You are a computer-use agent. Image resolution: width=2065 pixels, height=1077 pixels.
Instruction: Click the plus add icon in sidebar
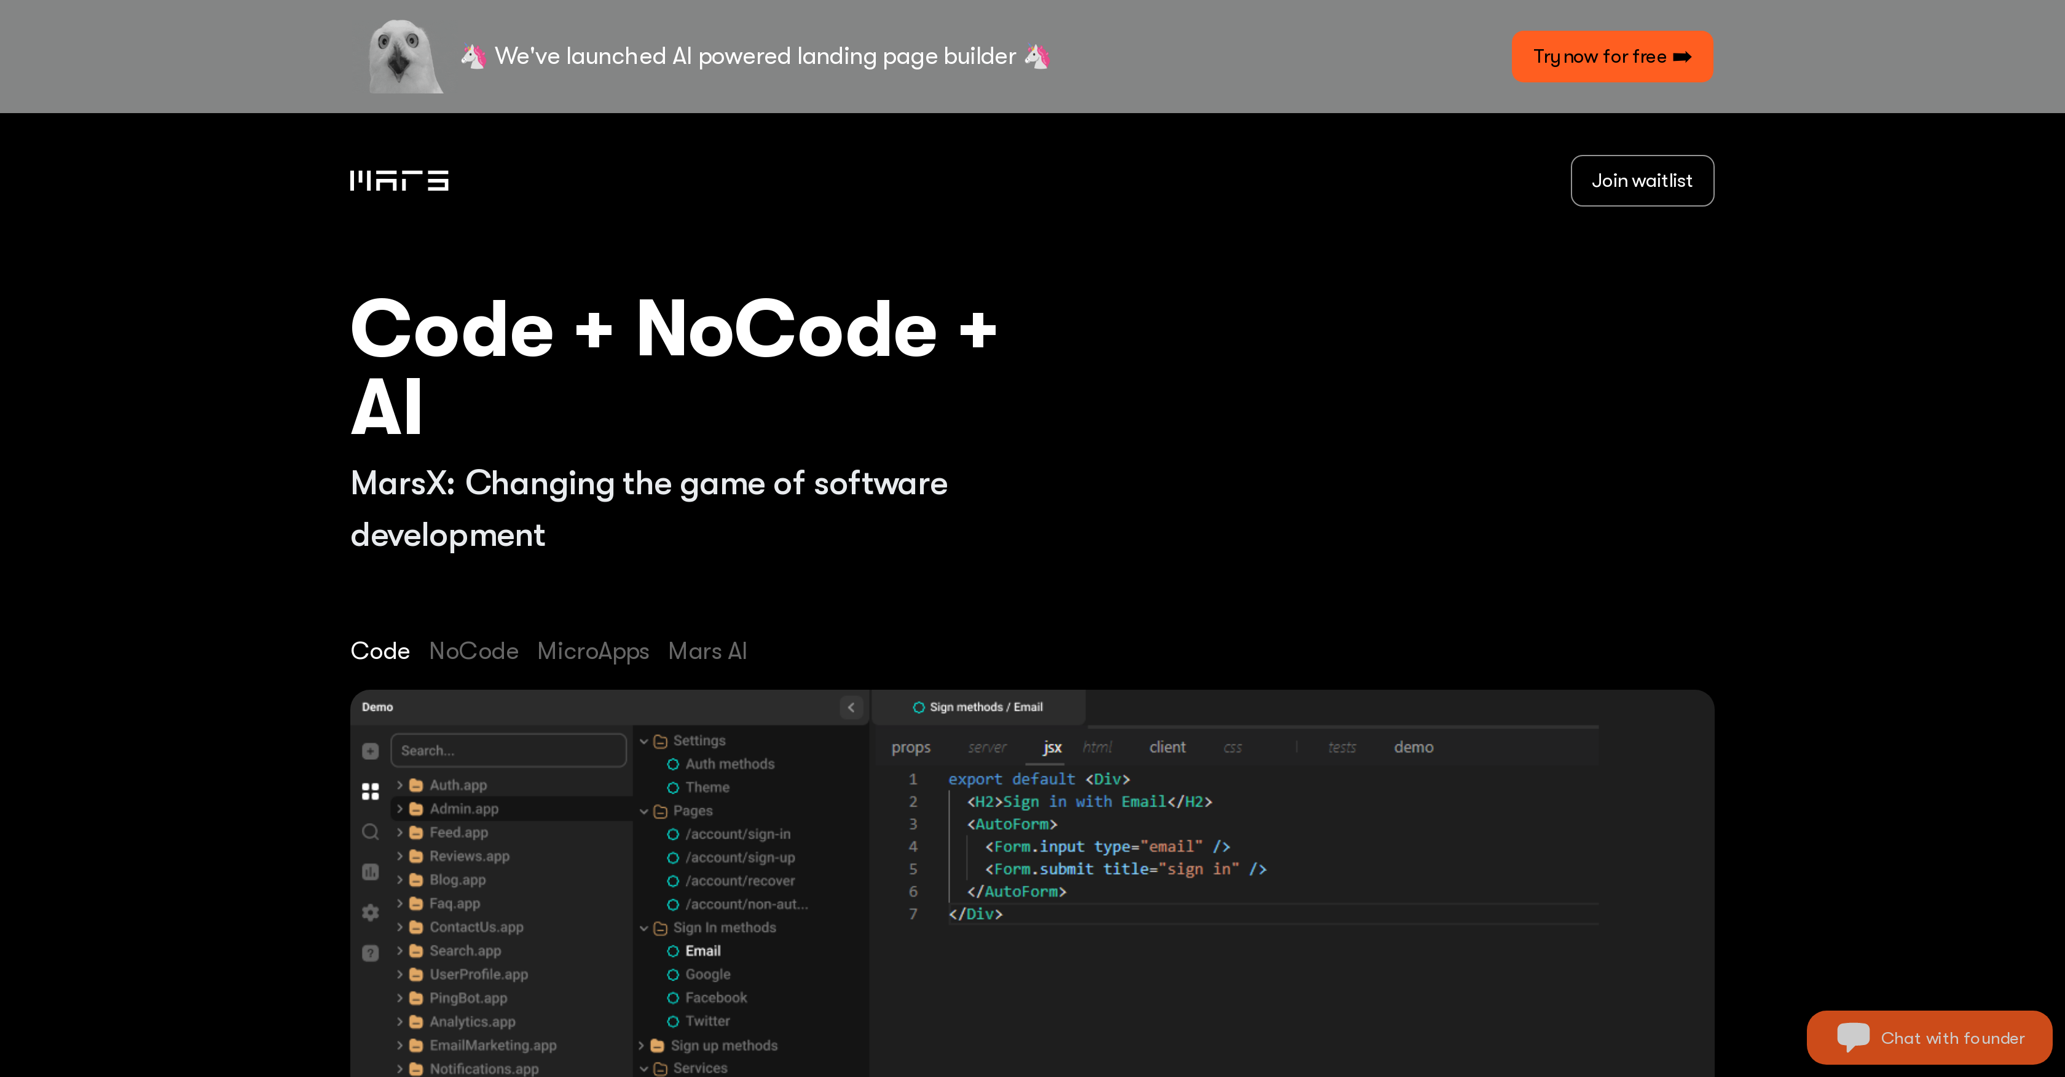(x=369, y=751)
